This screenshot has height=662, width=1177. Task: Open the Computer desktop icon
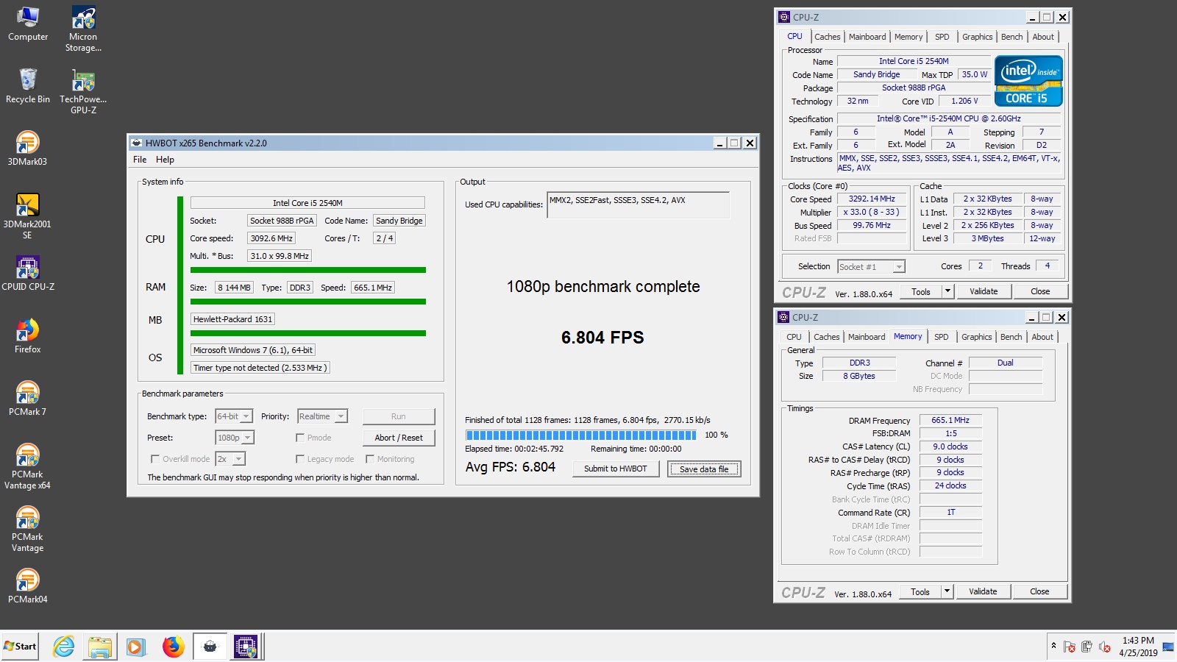click(28, 24)
